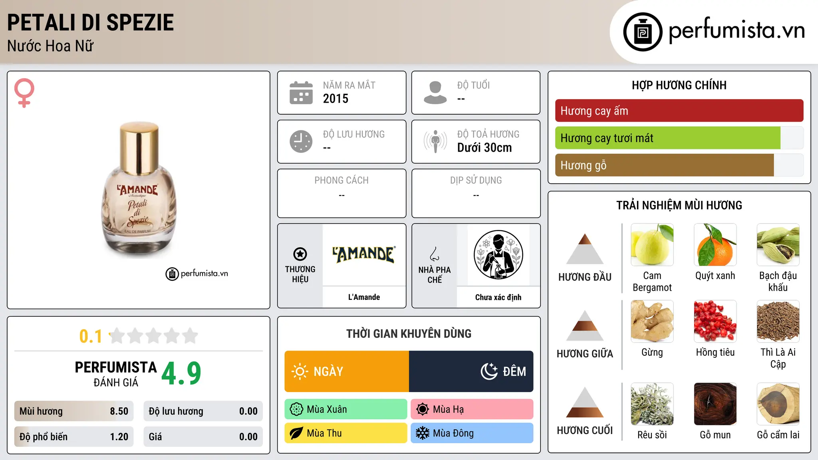Image resolution: width=818 pixels, height=460 pixels.
Task: Click the Dưới 30cm sillage value
Action: tap(484, 148)
